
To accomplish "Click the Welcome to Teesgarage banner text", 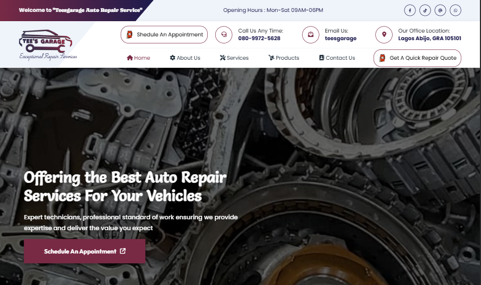I will pos(81,10).
